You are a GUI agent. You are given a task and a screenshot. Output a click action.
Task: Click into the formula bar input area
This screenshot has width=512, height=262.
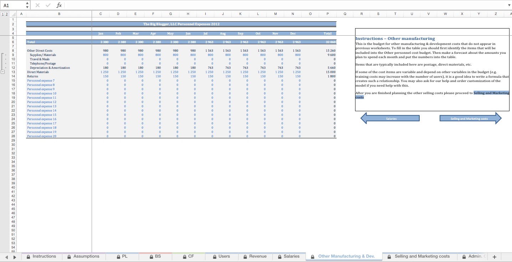tap(285, 5)
